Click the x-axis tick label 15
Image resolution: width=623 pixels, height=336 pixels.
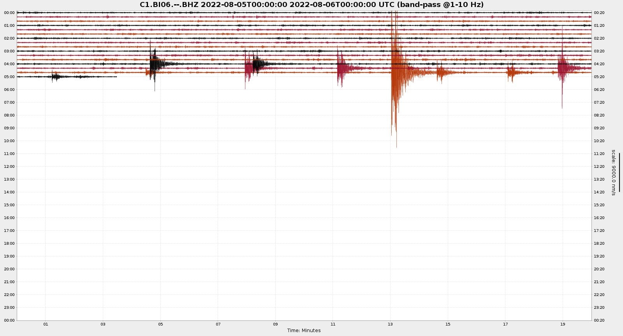tap(448, 324)
